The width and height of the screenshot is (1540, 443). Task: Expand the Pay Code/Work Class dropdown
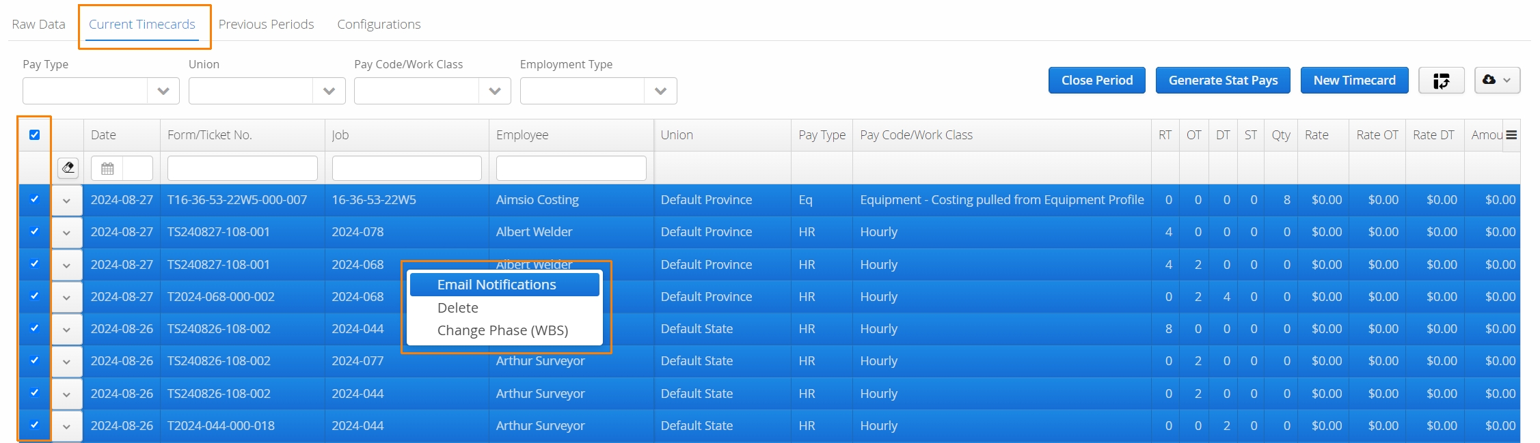point(495,91)
